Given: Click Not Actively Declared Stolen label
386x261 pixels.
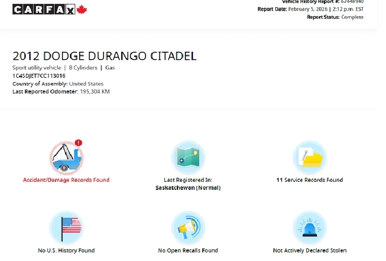Looking at the screenshot, I should 309,250.
